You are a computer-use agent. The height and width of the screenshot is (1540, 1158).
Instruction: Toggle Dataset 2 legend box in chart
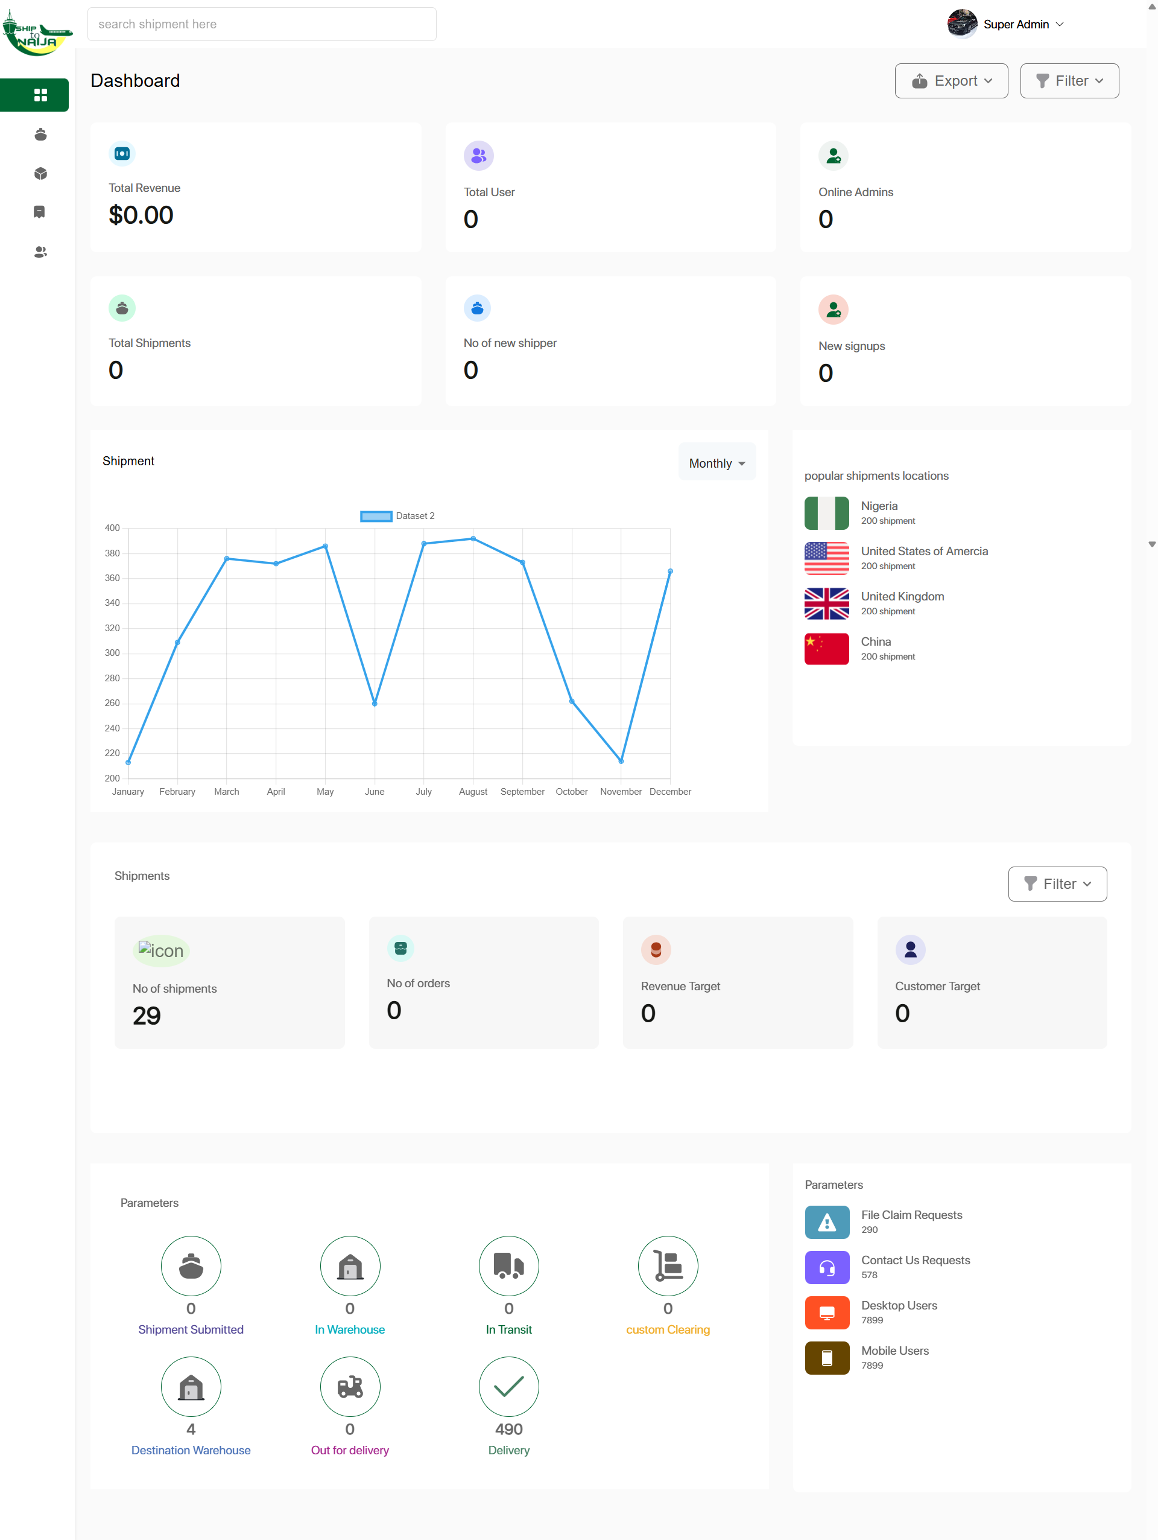[x=376, y=516]
